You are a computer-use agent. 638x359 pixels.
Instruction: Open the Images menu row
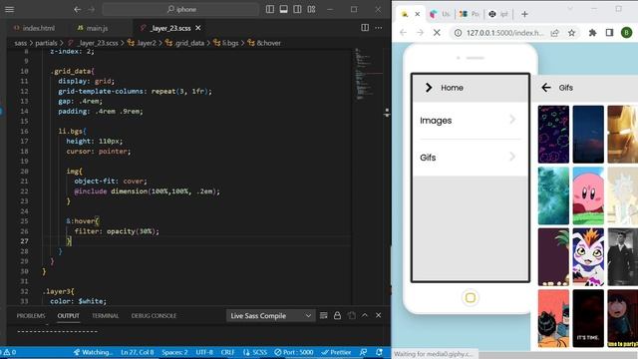click(x=470, y=121)
